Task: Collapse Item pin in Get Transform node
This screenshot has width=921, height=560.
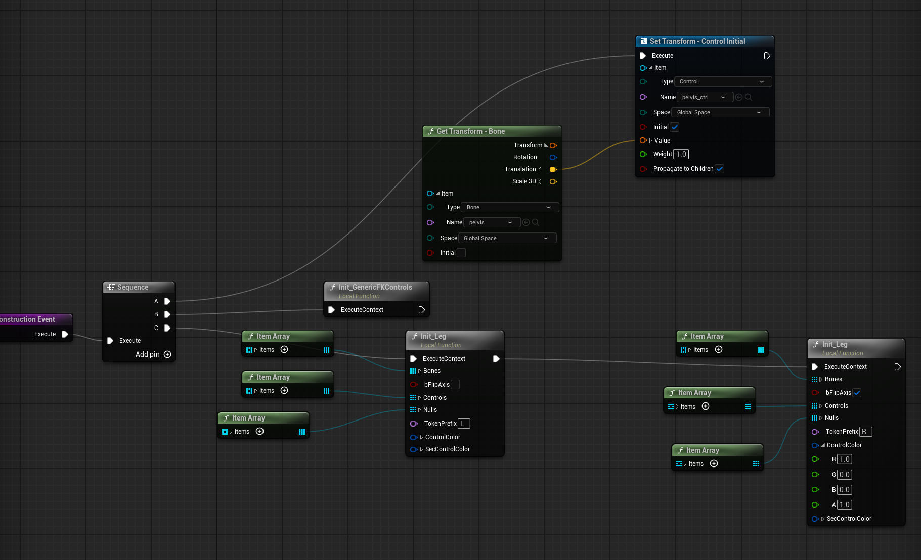Action: [438, 194]
